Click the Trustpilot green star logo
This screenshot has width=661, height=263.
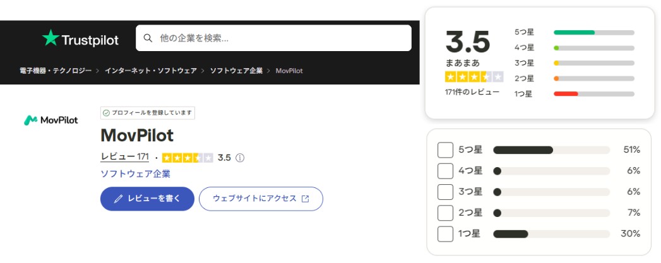(51, 38)
